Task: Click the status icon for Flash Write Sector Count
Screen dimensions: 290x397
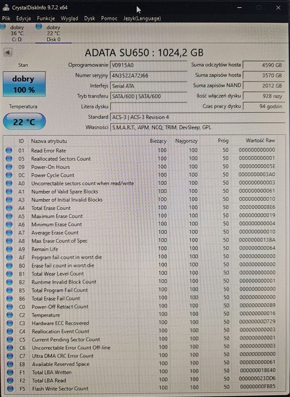Action: coord(10,388)
